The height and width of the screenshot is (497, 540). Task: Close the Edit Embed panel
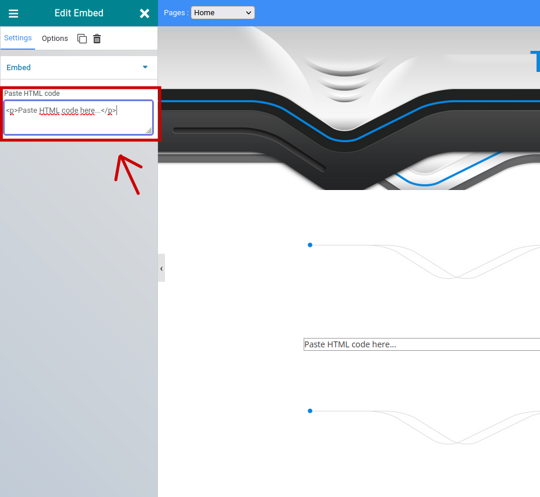pyautogui.click(x=145, y=13)
